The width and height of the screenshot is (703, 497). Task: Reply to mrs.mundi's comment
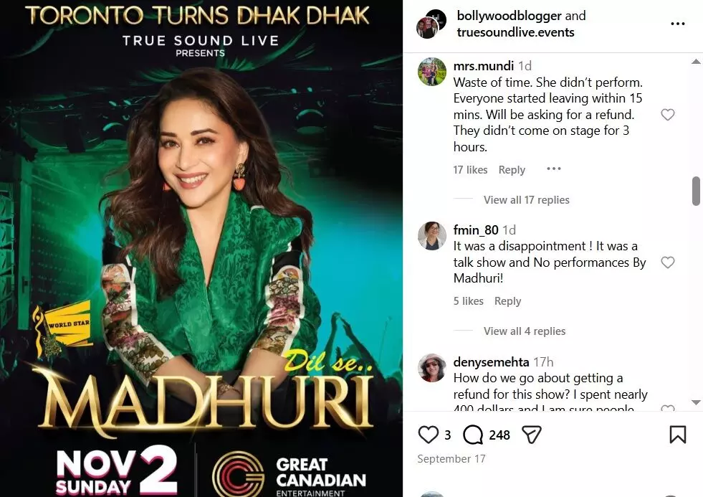[x=512, y=169]
